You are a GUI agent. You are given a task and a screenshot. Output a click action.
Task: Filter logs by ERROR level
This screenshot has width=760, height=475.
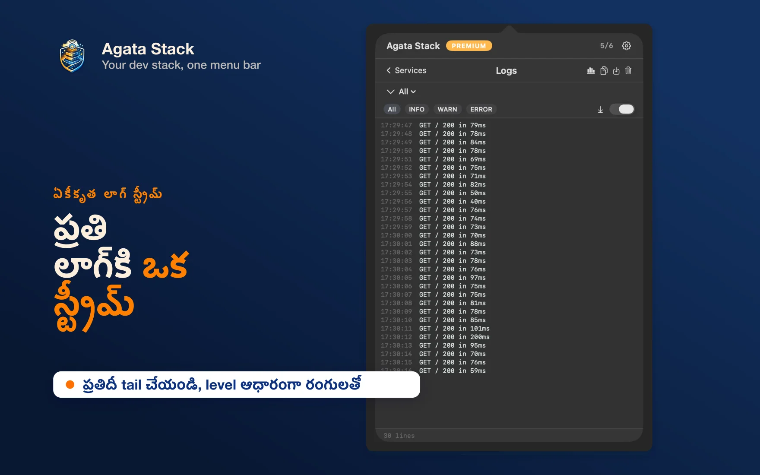(481, 109)
